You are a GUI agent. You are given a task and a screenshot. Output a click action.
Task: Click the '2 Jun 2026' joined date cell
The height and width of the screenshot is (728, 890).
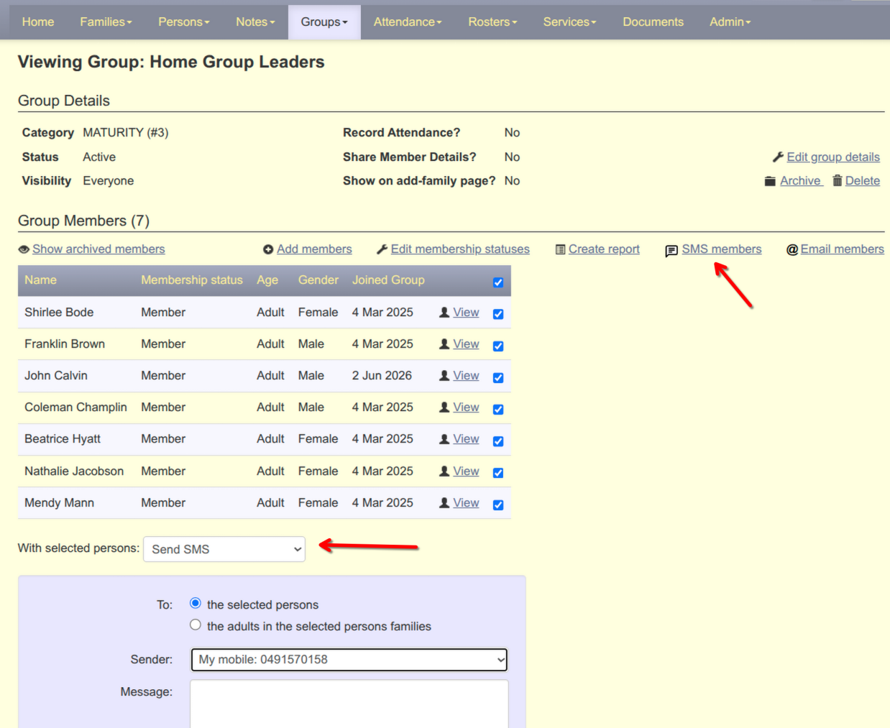click(382, 376)
